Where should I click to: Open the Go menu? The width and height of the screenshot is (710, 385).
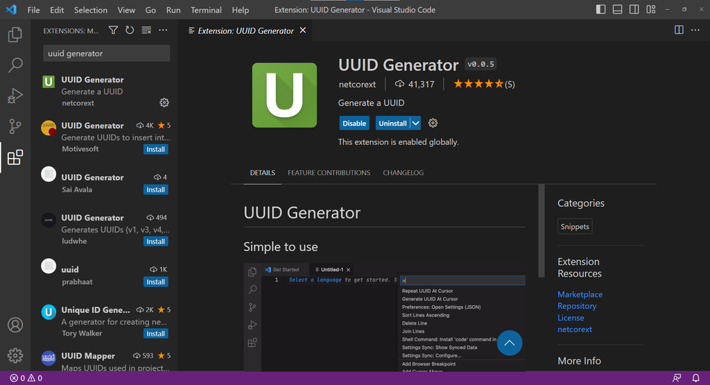pyautogui.click(x=150, y=10)
